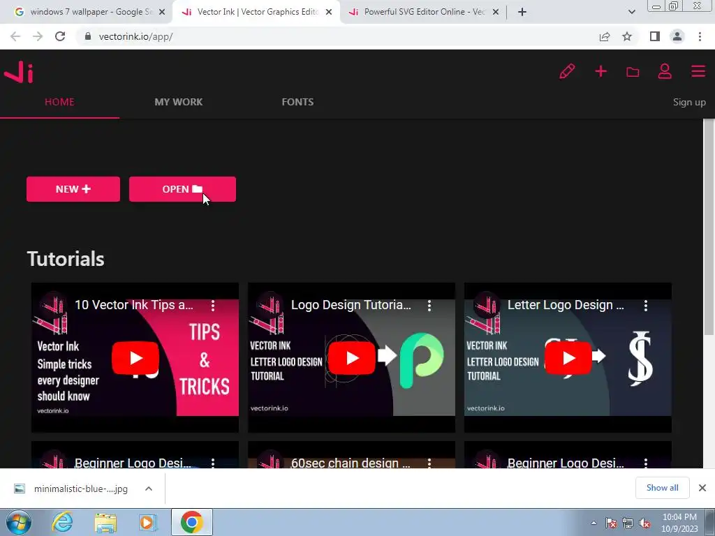Show hidden system tray icons
Image resolution: width=715 pixels, height=536 pixels.
[594, 523]
